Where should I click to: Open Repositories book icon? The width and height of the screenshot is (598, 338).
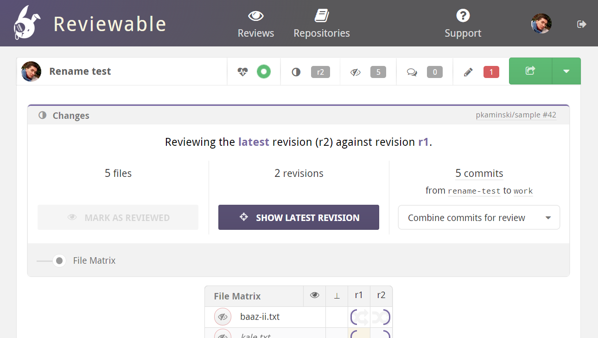(322, 16)
